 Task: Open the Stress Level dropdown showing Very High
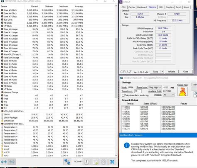(155, 88)
